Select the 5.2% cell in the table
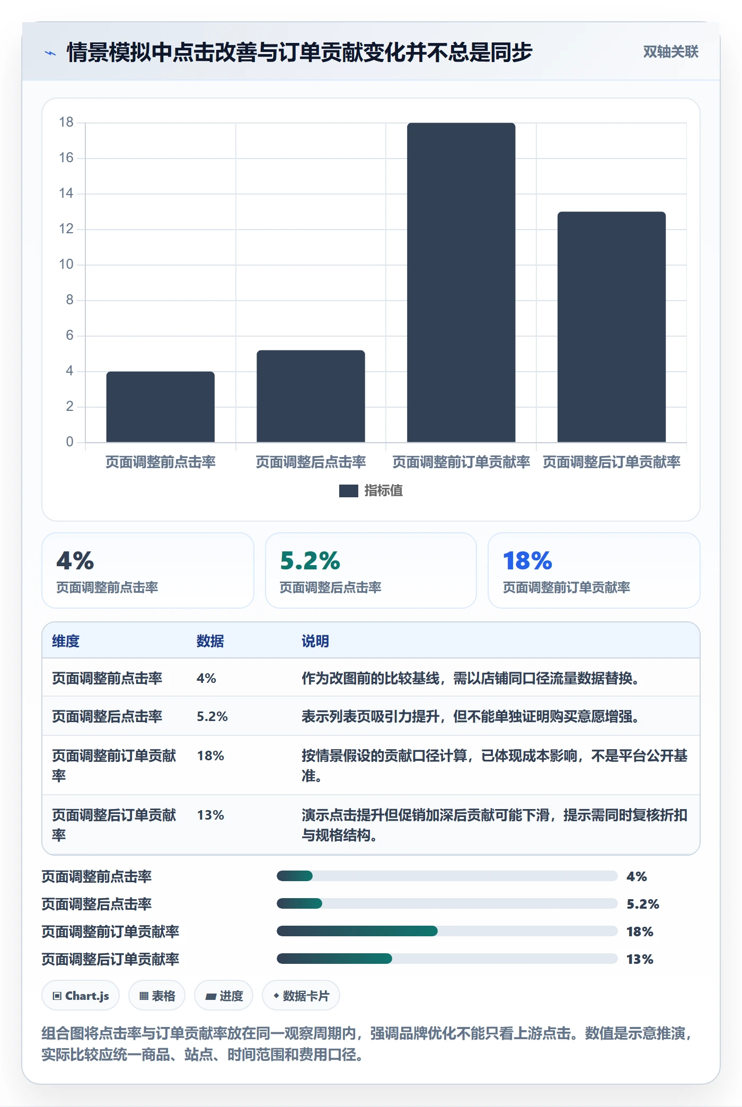This screenshot has height=1107, width=742. 212,716
